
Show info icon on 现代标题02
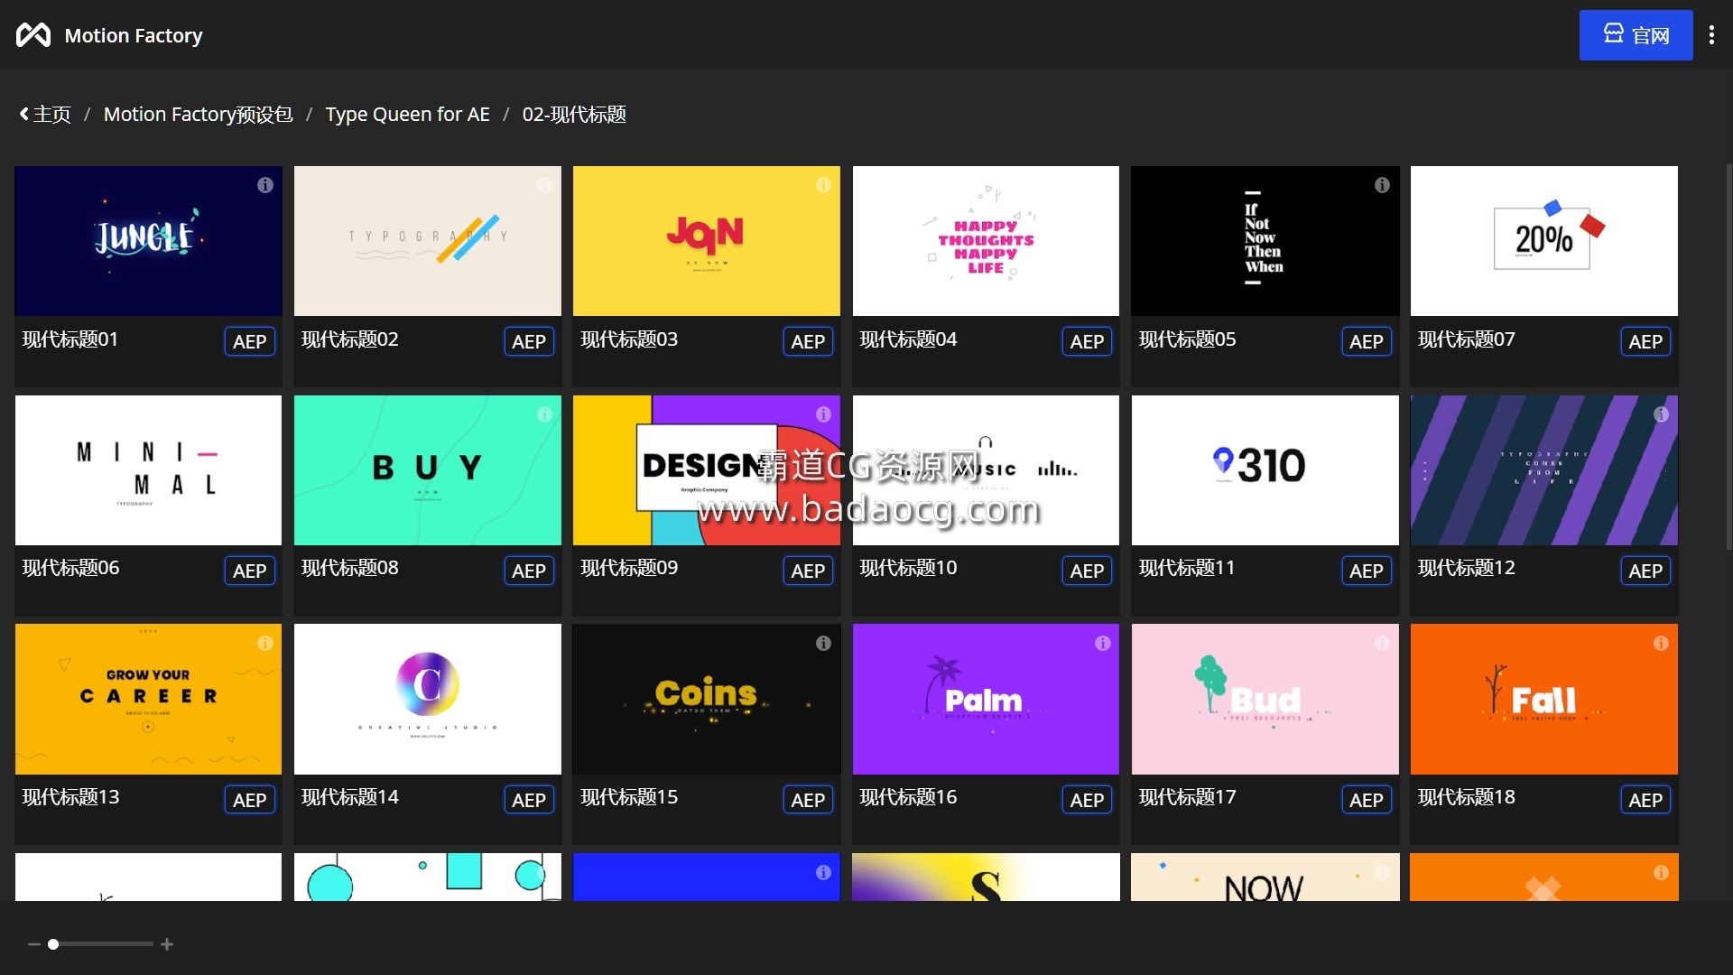[544, 185]
